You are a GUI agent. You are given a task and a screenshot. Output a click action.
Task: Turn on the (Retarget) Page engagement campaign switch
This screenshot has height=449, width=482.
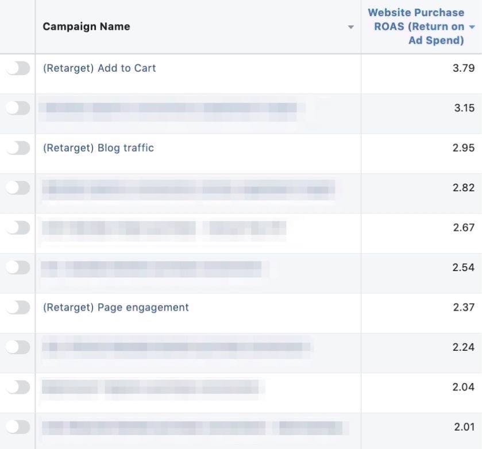click(x=18, y=308)
